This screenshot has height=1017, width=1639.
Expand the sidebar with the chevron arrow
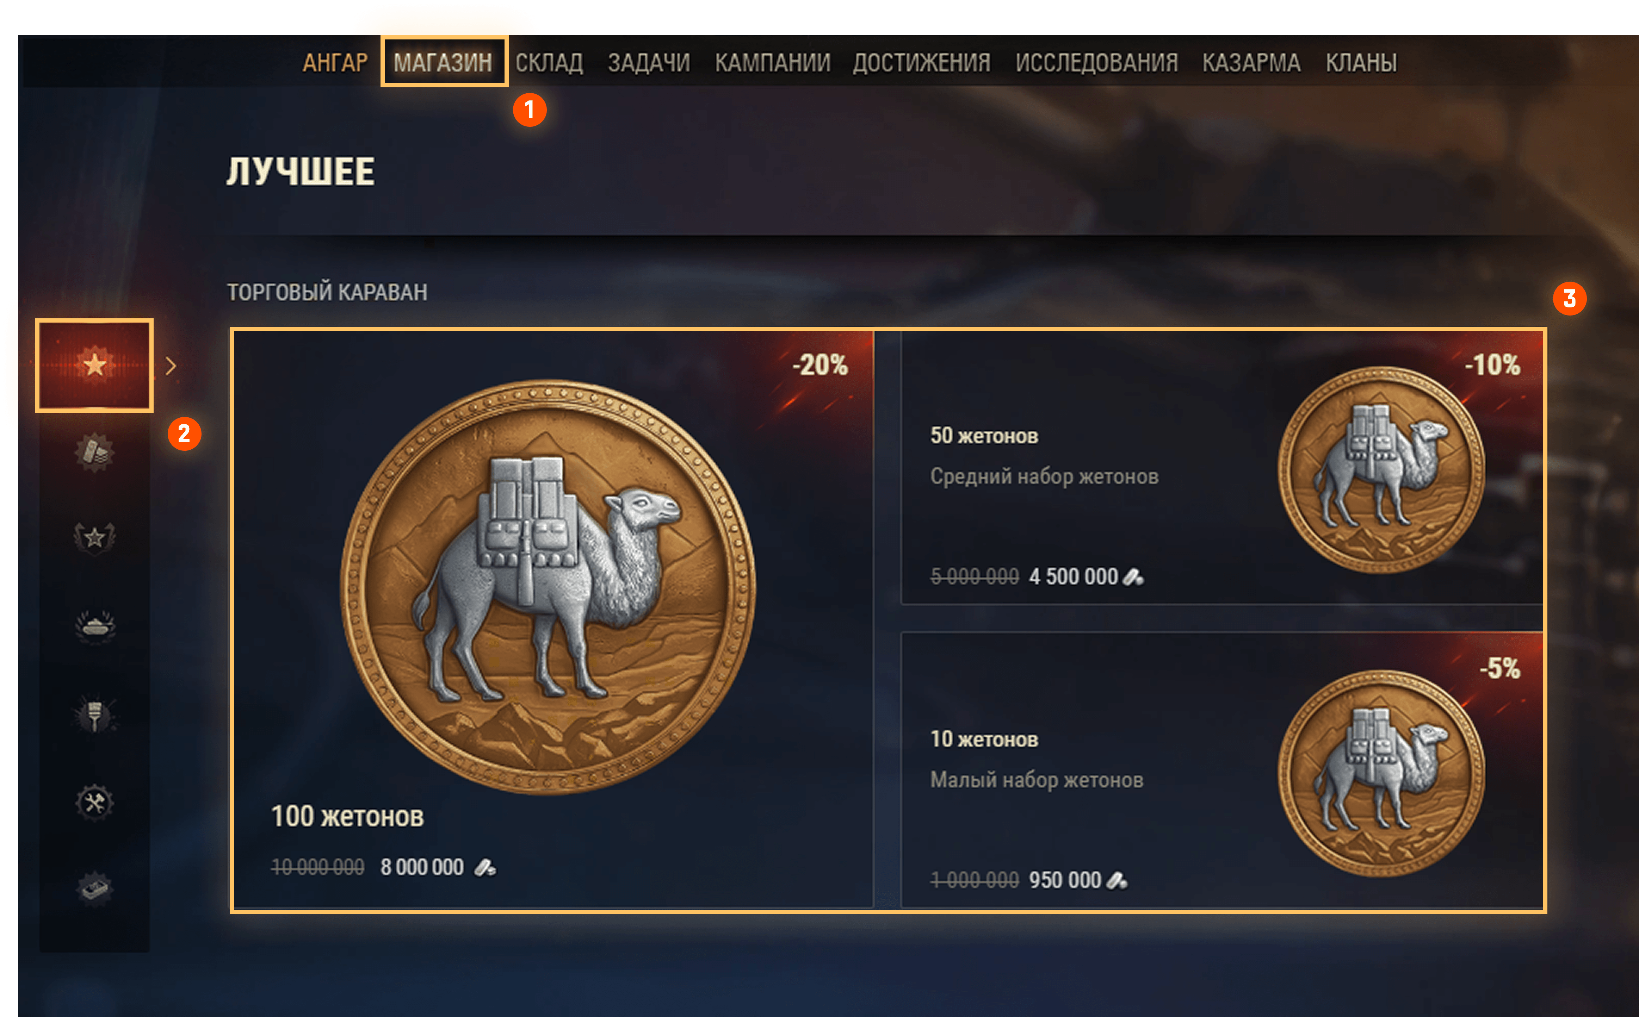click(171, 366)
